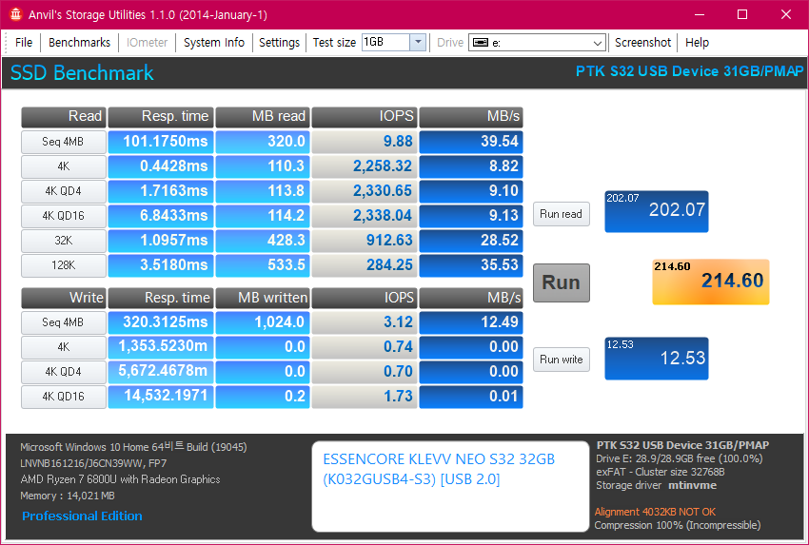Viewport: 809px width, 545px height.
Task: Click the 39.54 MB/s cell
Action: [x=471, y=142]
